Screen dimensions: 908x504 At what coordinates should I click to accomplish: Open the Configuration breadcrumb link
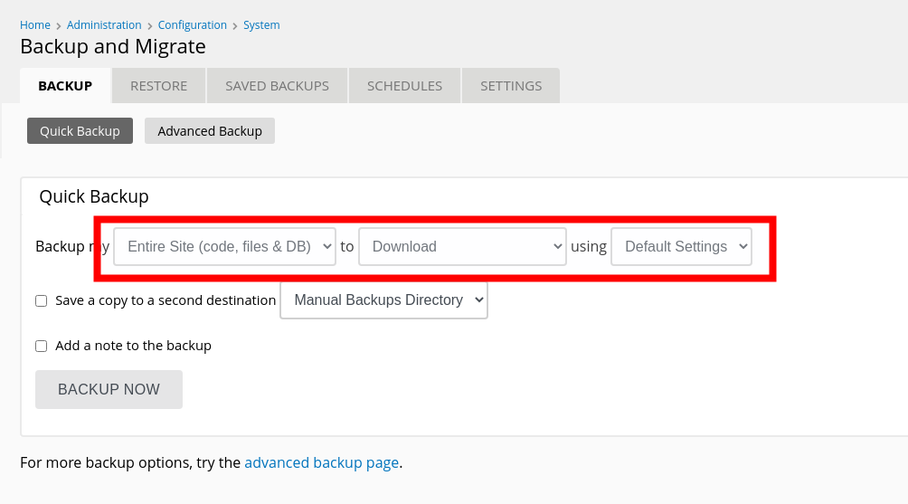[194, 25]
